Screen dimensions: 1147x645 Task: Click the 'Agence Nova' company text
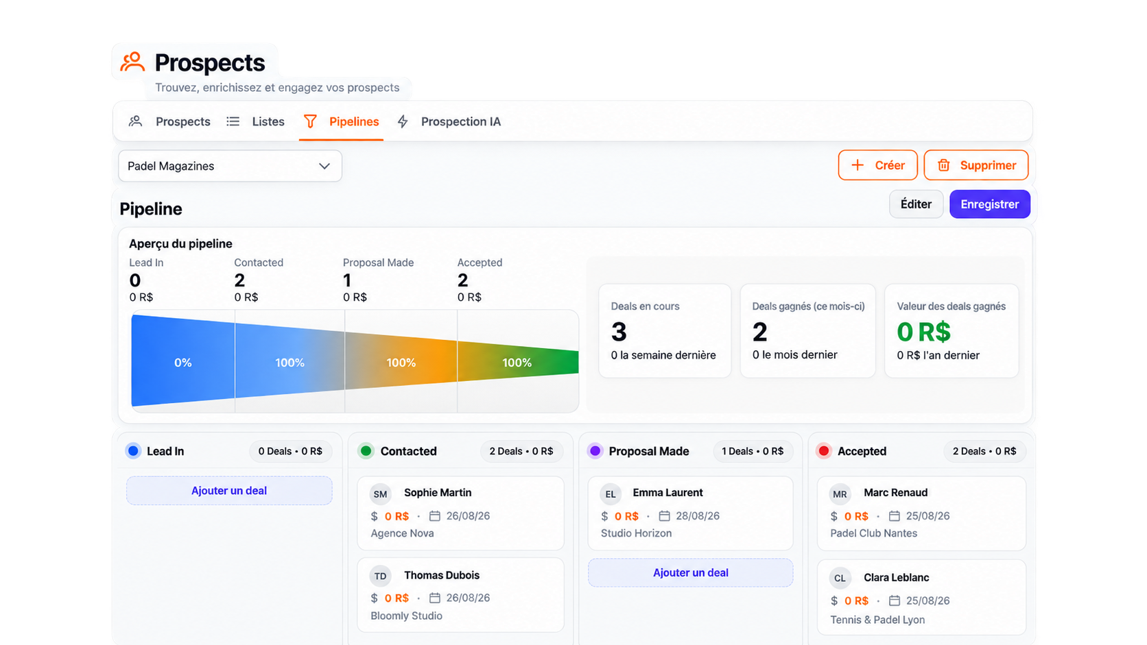coord(402,533)
